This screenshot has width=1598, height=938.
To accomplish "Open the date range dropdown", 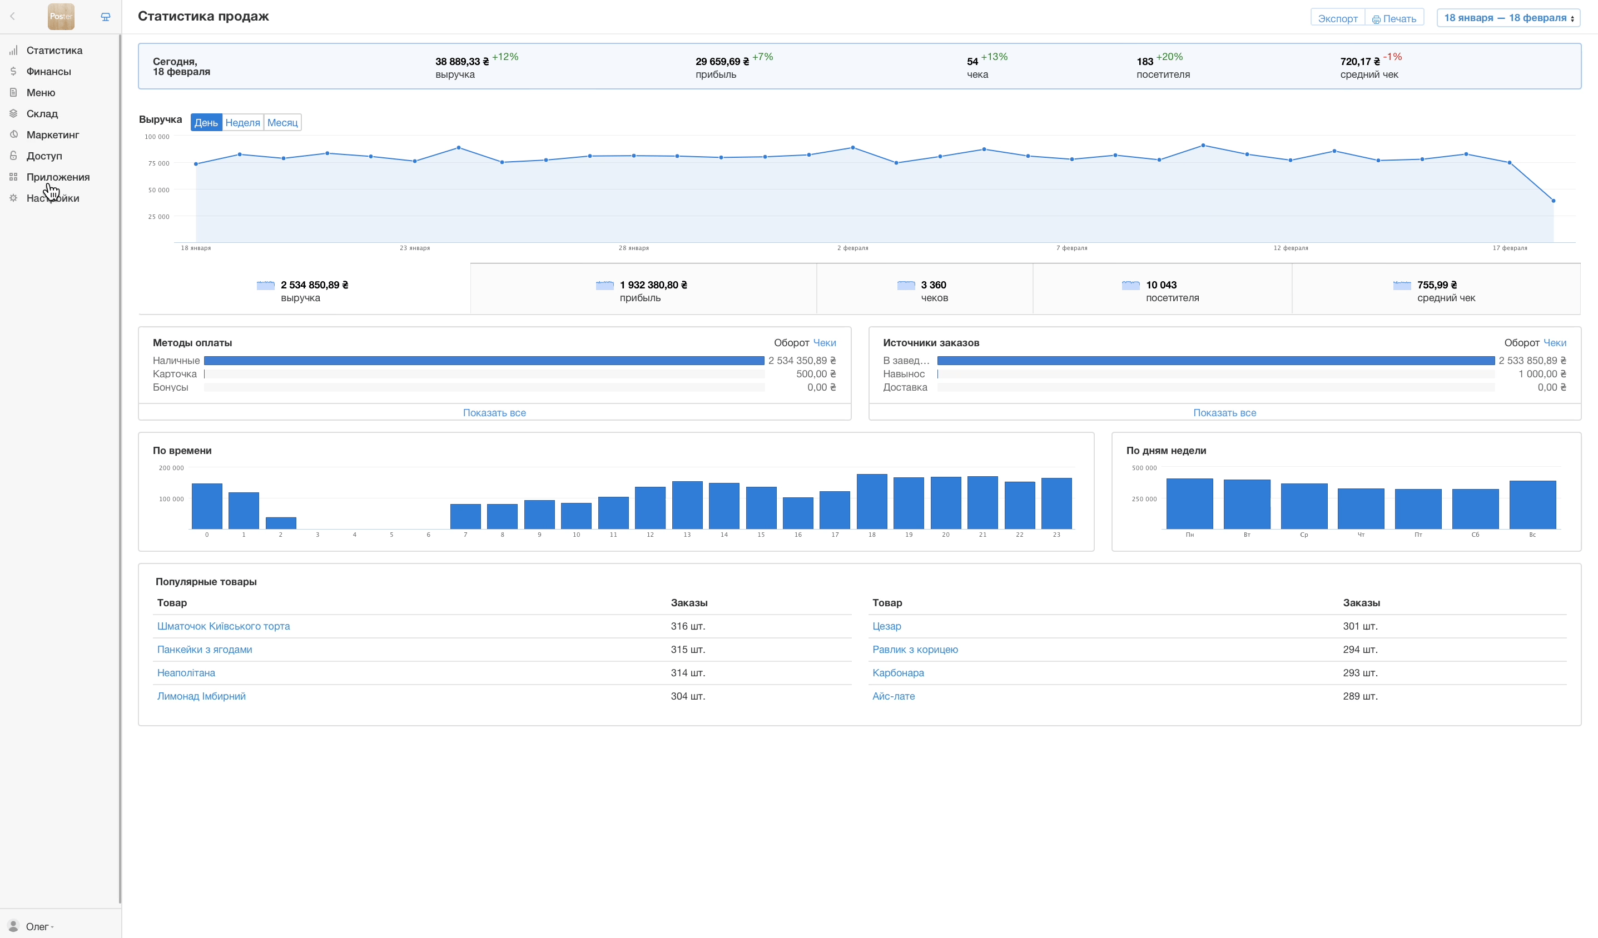I will point(1508,18).
